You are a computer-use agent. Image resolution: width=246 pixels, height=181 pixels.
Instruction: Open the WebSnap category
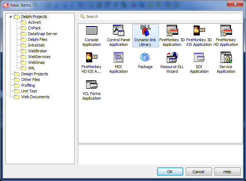[33, 62]
